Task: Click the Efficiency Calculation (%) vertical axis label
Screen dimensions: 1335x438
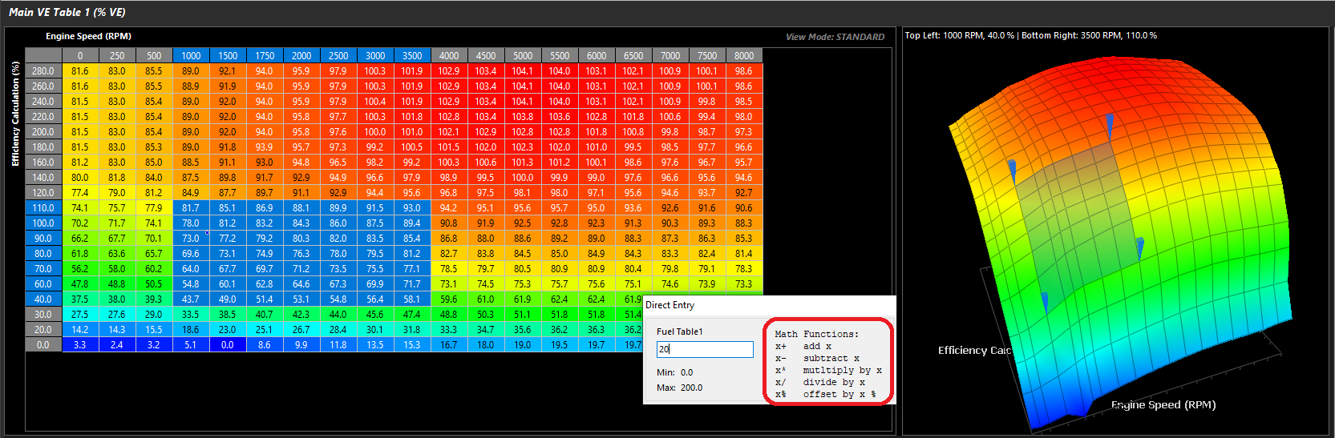Action: click(x=15, y=114)
